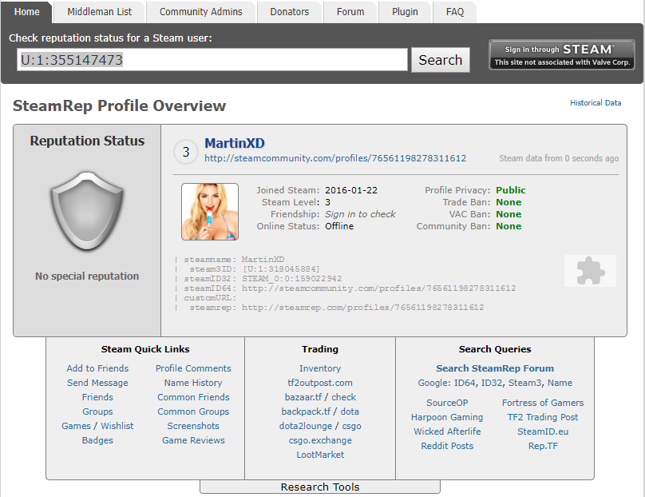Image resolution: width=645 pixels, height=497 pixels.
Task: Open the FAQ tab
Action: (x=455, y=11)
